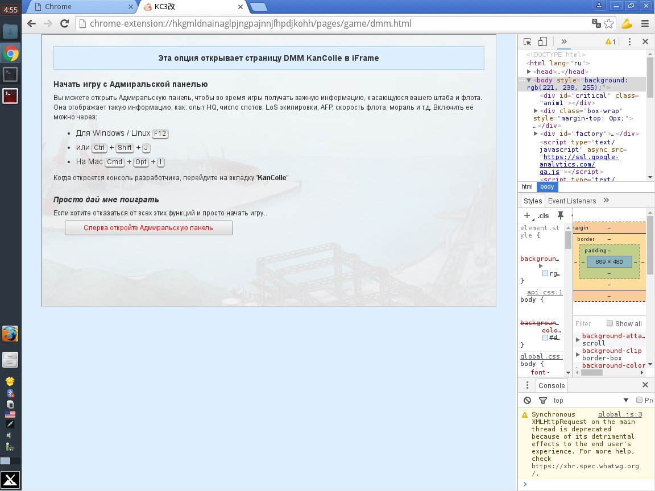Follow the ssl.google-analytics.com ga.js link

(x=579, y=164)
